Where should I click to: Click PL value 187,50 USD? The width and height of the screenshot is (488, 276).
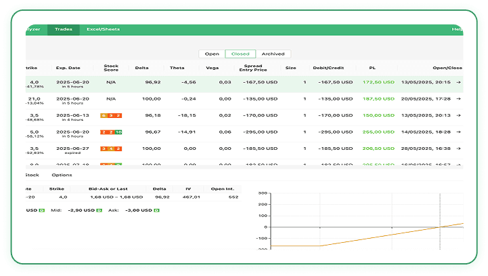378,99
